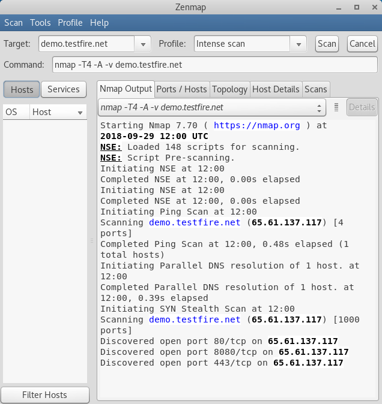Open the Topology tab
This screenshot has width=382, height=404.
click(229, 89)
